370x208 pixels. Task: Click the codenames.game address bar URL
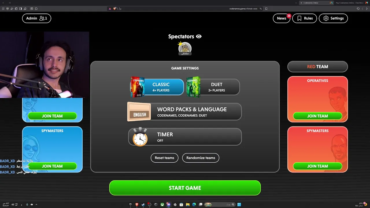tap(243, 9)
